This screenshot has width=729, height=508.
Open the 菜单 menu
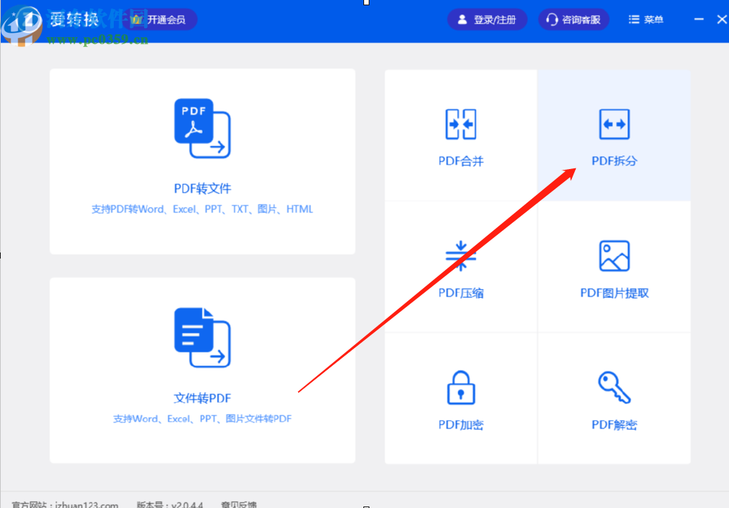(x=646, y=19)
